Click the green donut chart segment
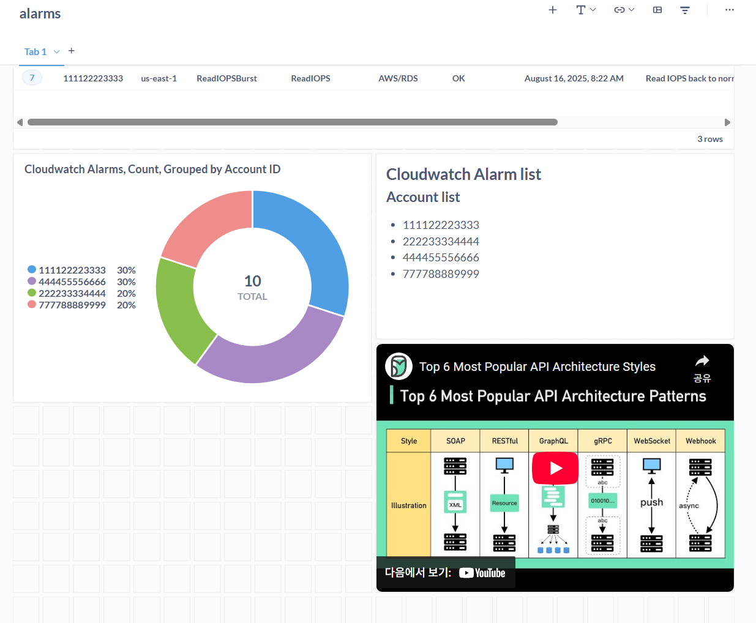756x623 pixels. point(178,312)
